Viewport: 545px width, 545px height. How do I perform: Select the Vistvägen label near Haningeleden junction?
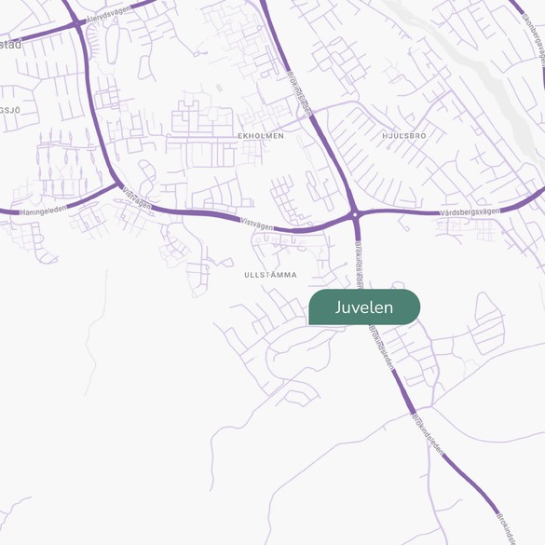[137, 198]
